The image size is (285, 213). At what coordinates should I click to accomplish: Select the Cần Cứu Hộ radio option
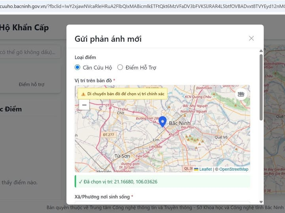pyautogui.click(x=78, y=68)
